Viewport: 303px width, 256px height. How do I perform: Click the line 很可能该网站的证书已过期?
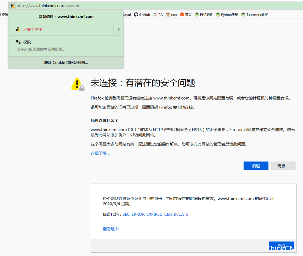pyautogui.click(x=143, y=107)
